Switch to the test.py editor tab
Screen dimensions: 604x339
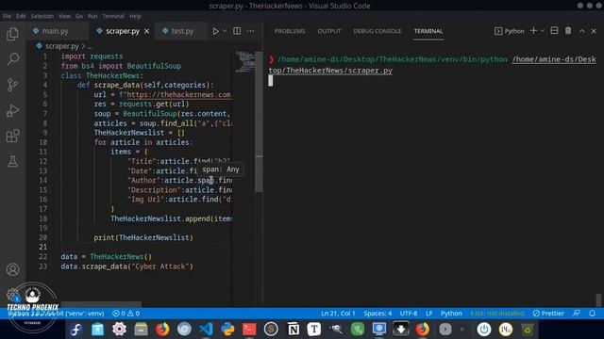point(182,31)
